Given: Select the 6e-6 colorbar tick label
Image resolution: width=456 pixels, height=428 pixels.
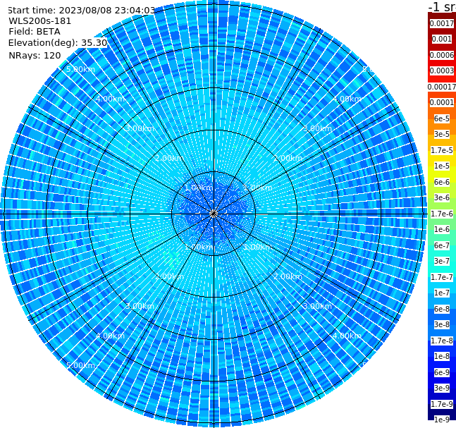Looking at the screenshot, I should tap(442, 182).
